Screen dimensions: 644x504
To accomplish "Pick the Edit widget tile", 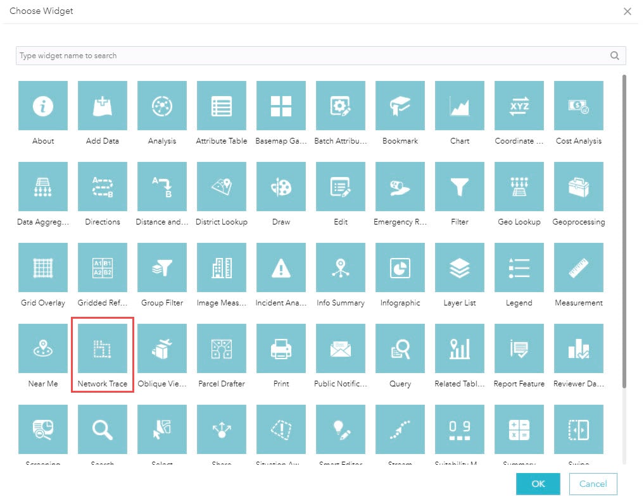I will click(x=341, y=187).
